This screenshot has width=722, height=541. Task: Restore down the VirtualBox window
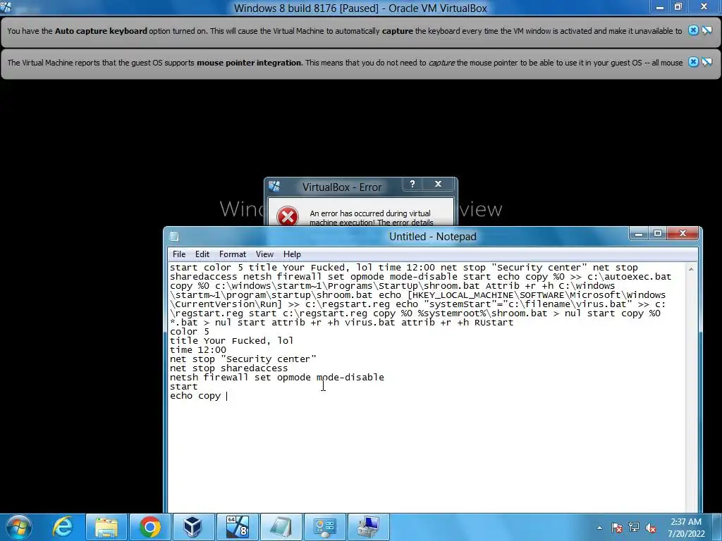[x=678, y=7]
